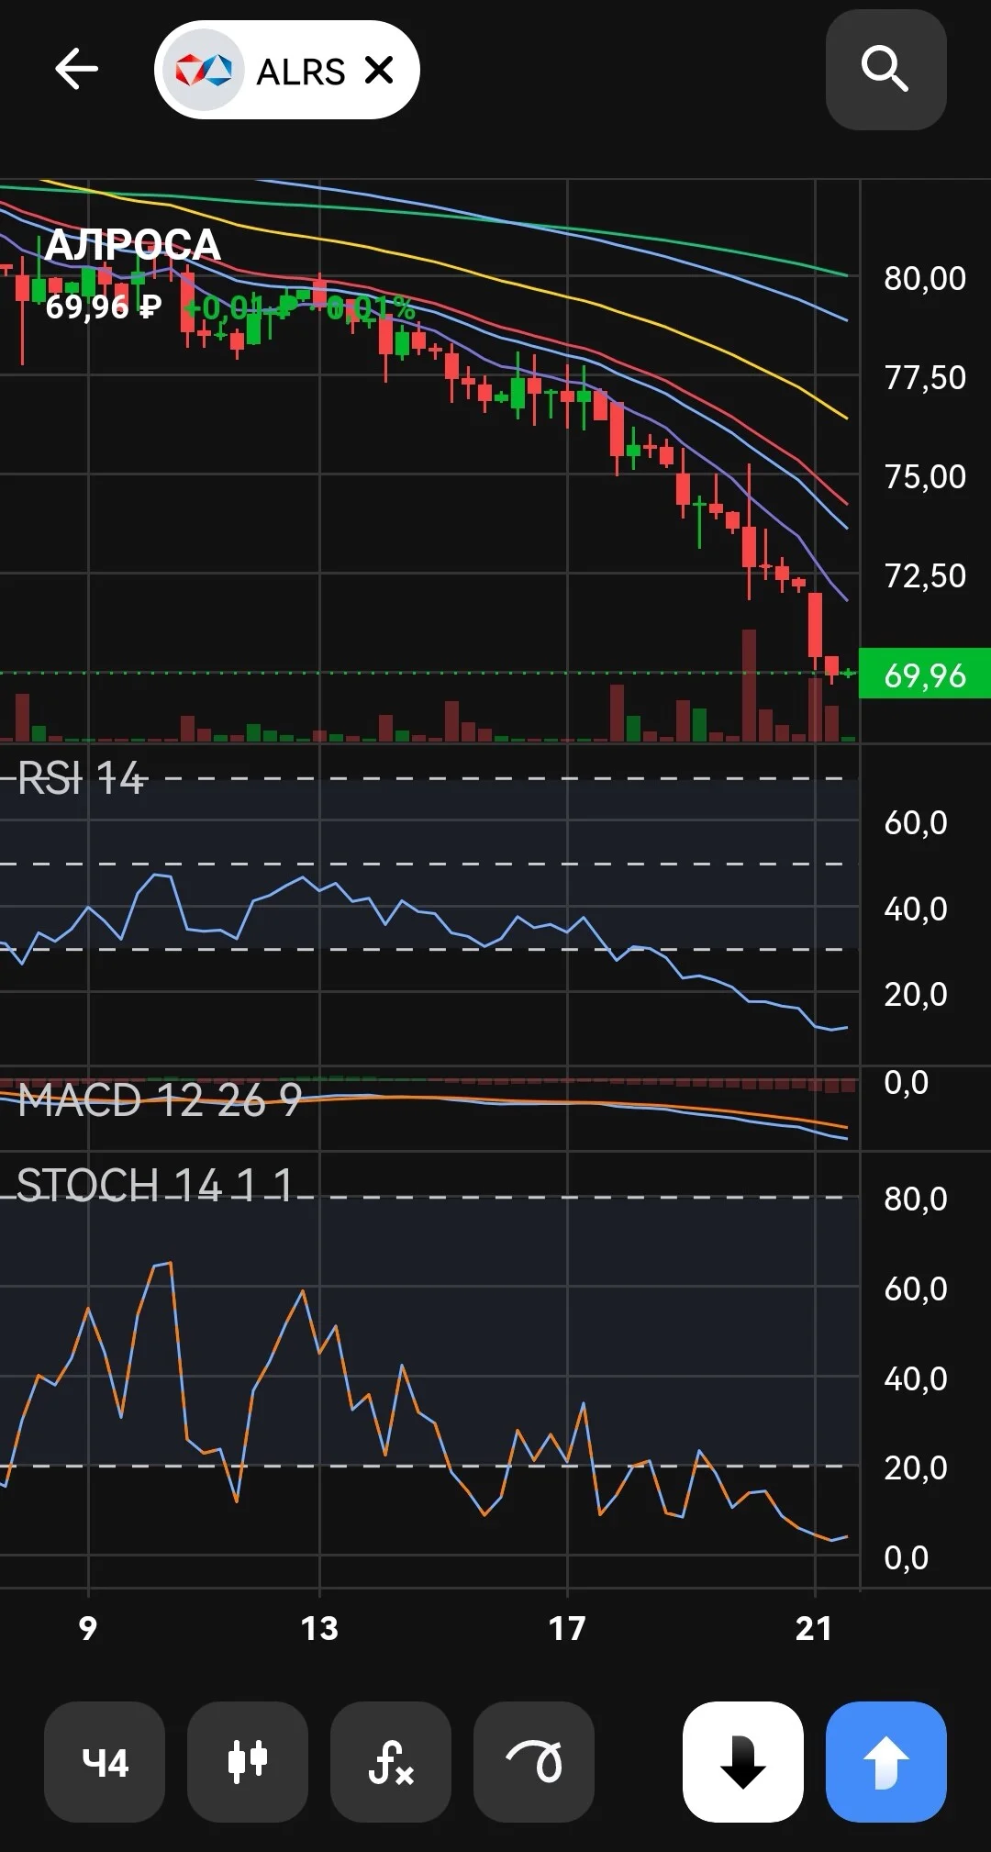Tap the RSI 14 indicator label
Viewport: 991px width, 1852px height.
pyautogui.click(x=81, y=779)
